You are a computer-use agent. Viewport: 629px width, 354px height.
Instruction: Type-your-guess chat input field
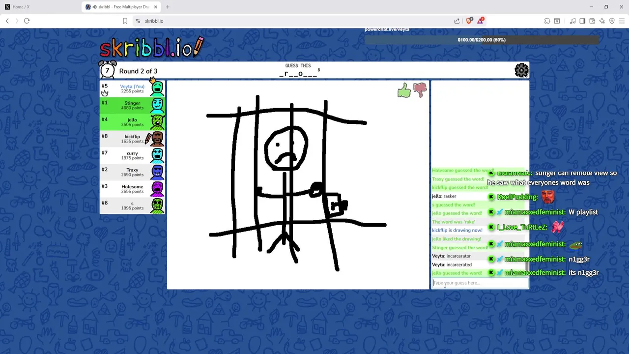(480, 283)
